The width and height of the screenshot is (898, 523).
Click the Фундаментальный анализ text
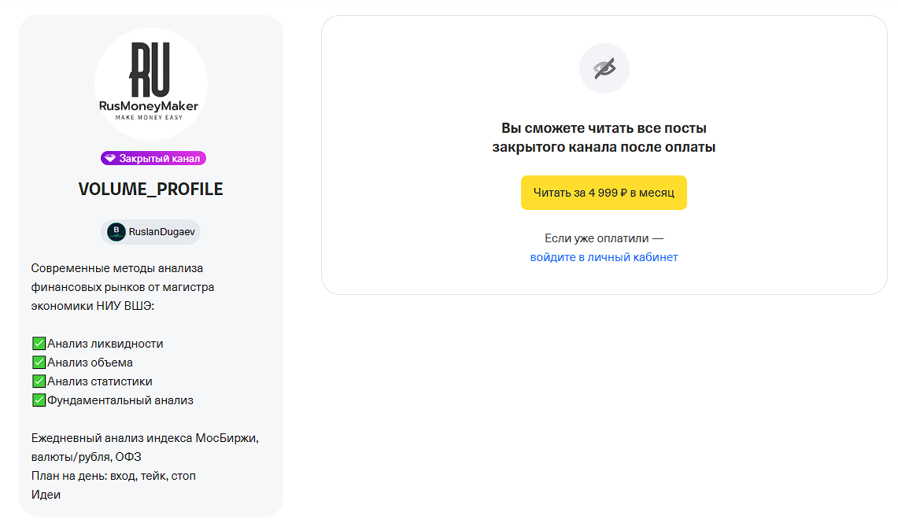click(x=120, y=400)
